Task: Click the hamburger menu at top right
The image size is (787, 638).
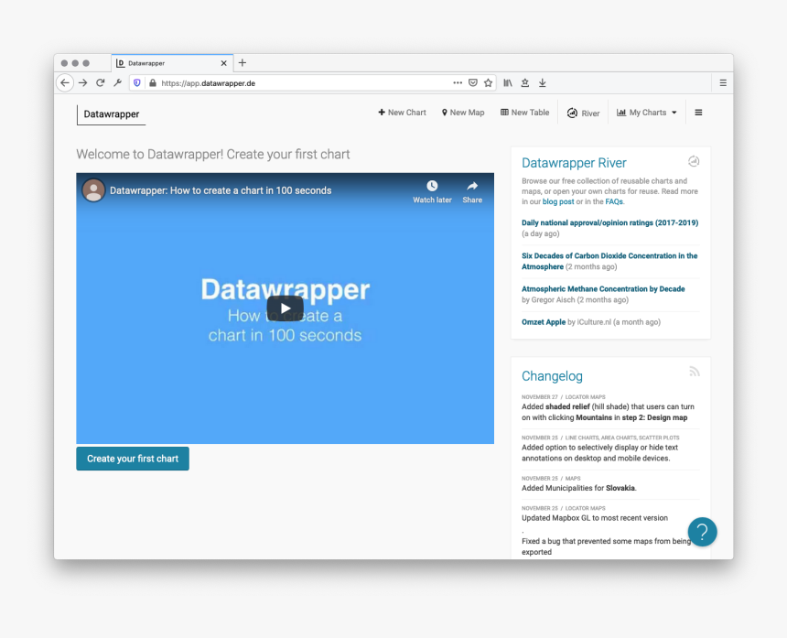Action: [698, 112]
